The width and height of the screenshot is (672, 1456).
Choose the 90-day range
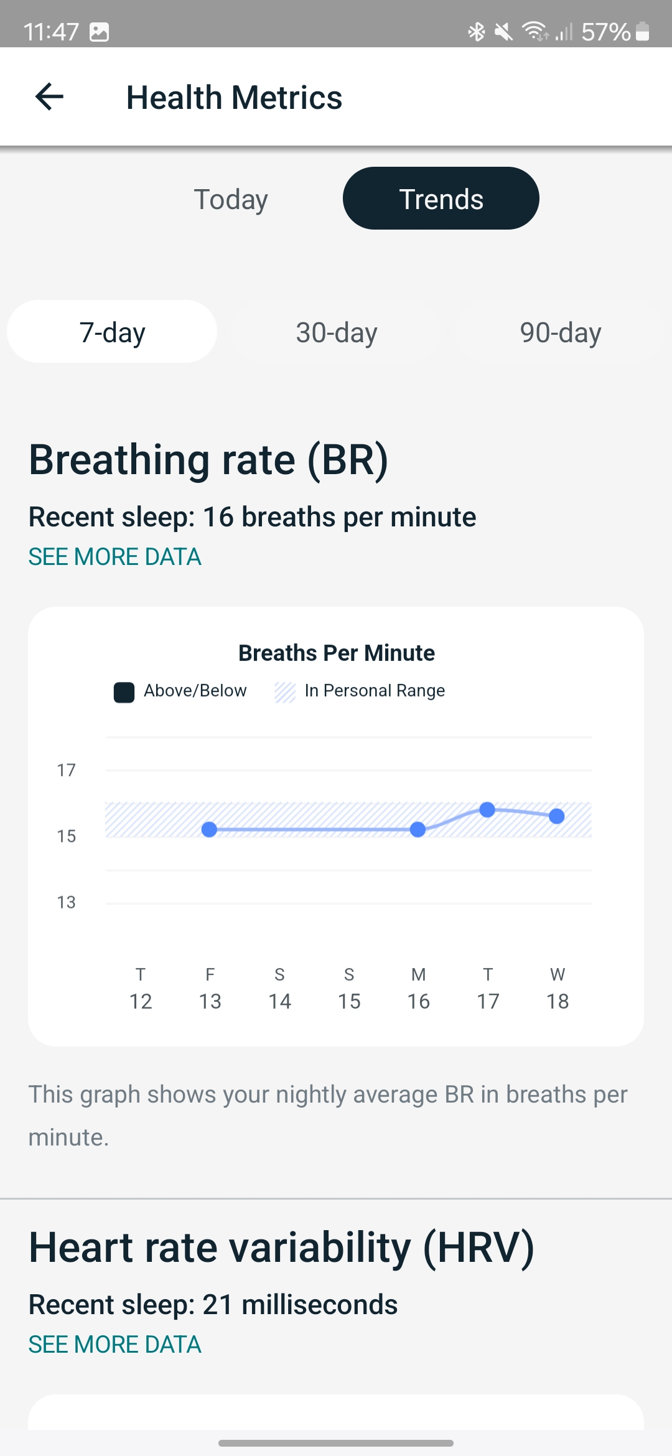pos(561,332)
